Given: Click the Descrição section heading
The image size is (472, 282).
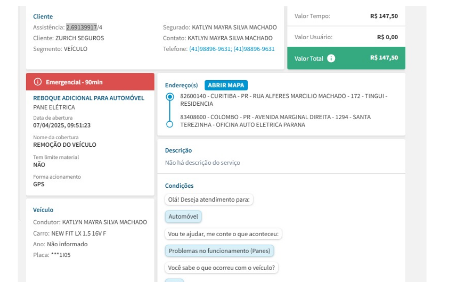Looking at the screenshot, I should [178, 151].
